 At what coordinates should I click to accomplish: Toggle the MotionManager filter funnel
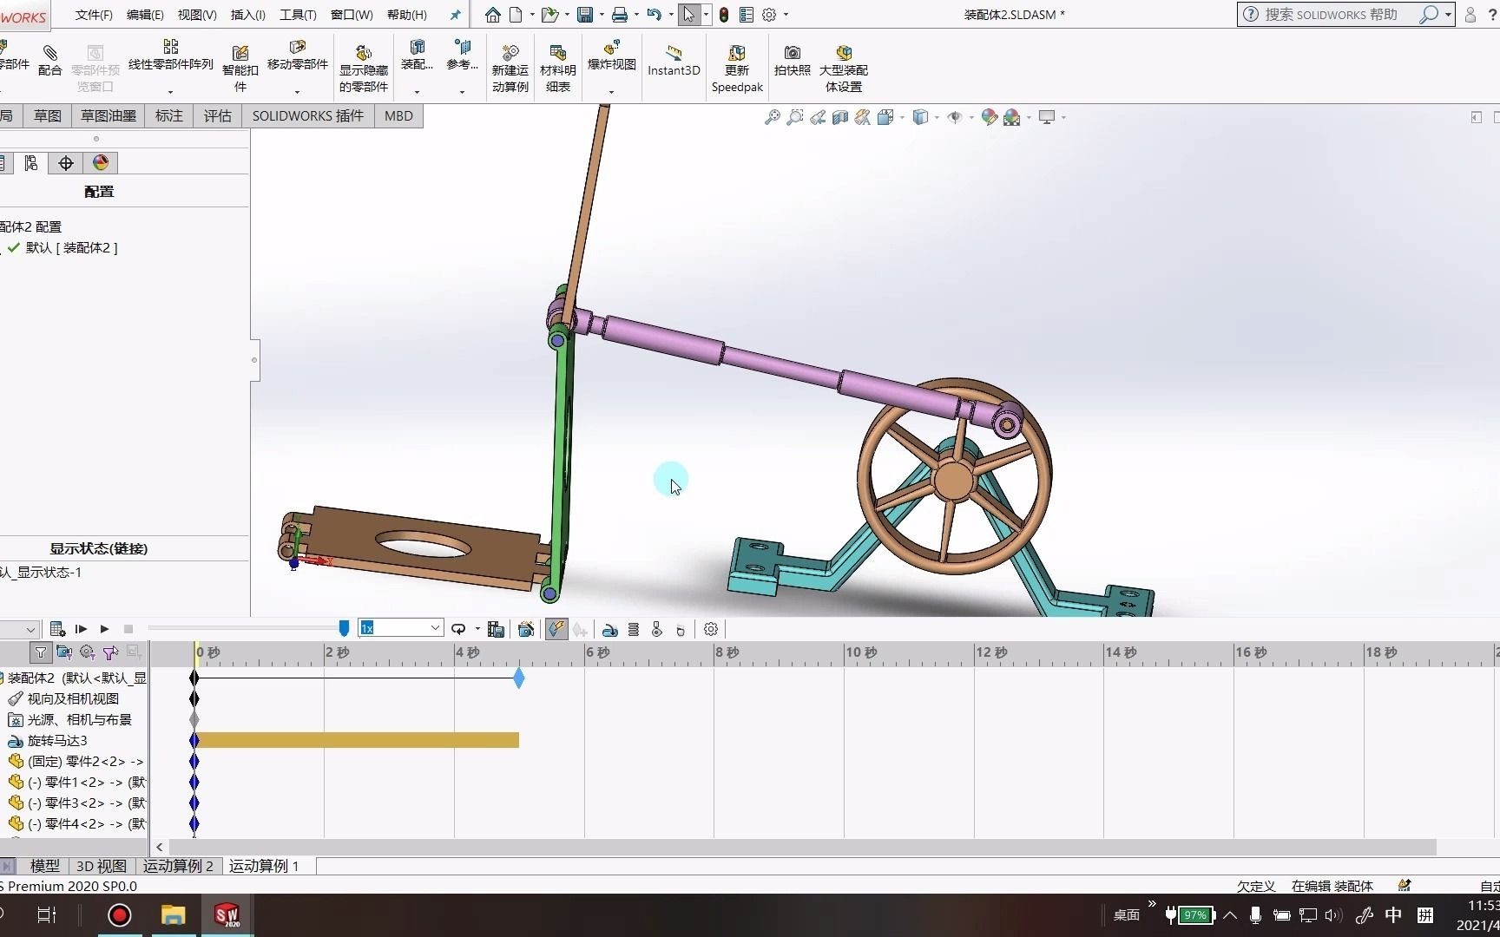(41, 652)
